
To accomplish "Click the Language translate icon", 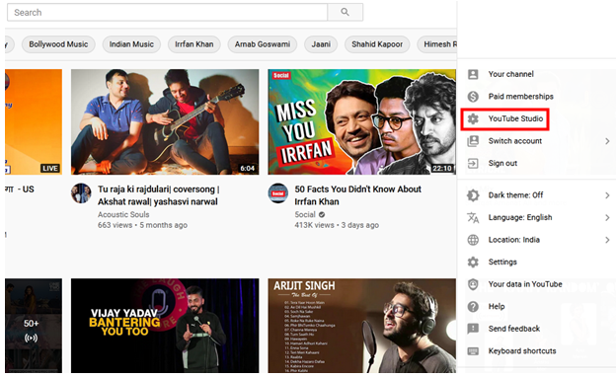I will [473, 218].
